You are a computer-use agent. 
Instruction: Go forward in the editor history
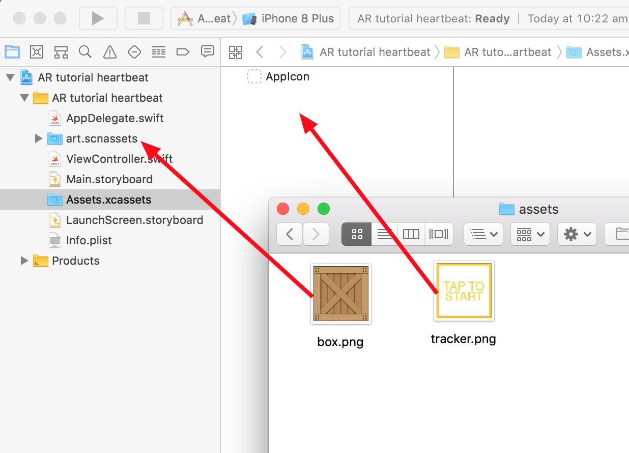tap(283, 52)
